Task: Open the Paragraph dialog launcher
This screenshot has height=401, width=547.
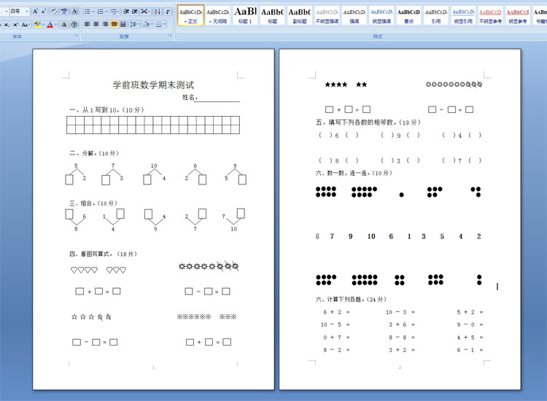Action: 171,36
